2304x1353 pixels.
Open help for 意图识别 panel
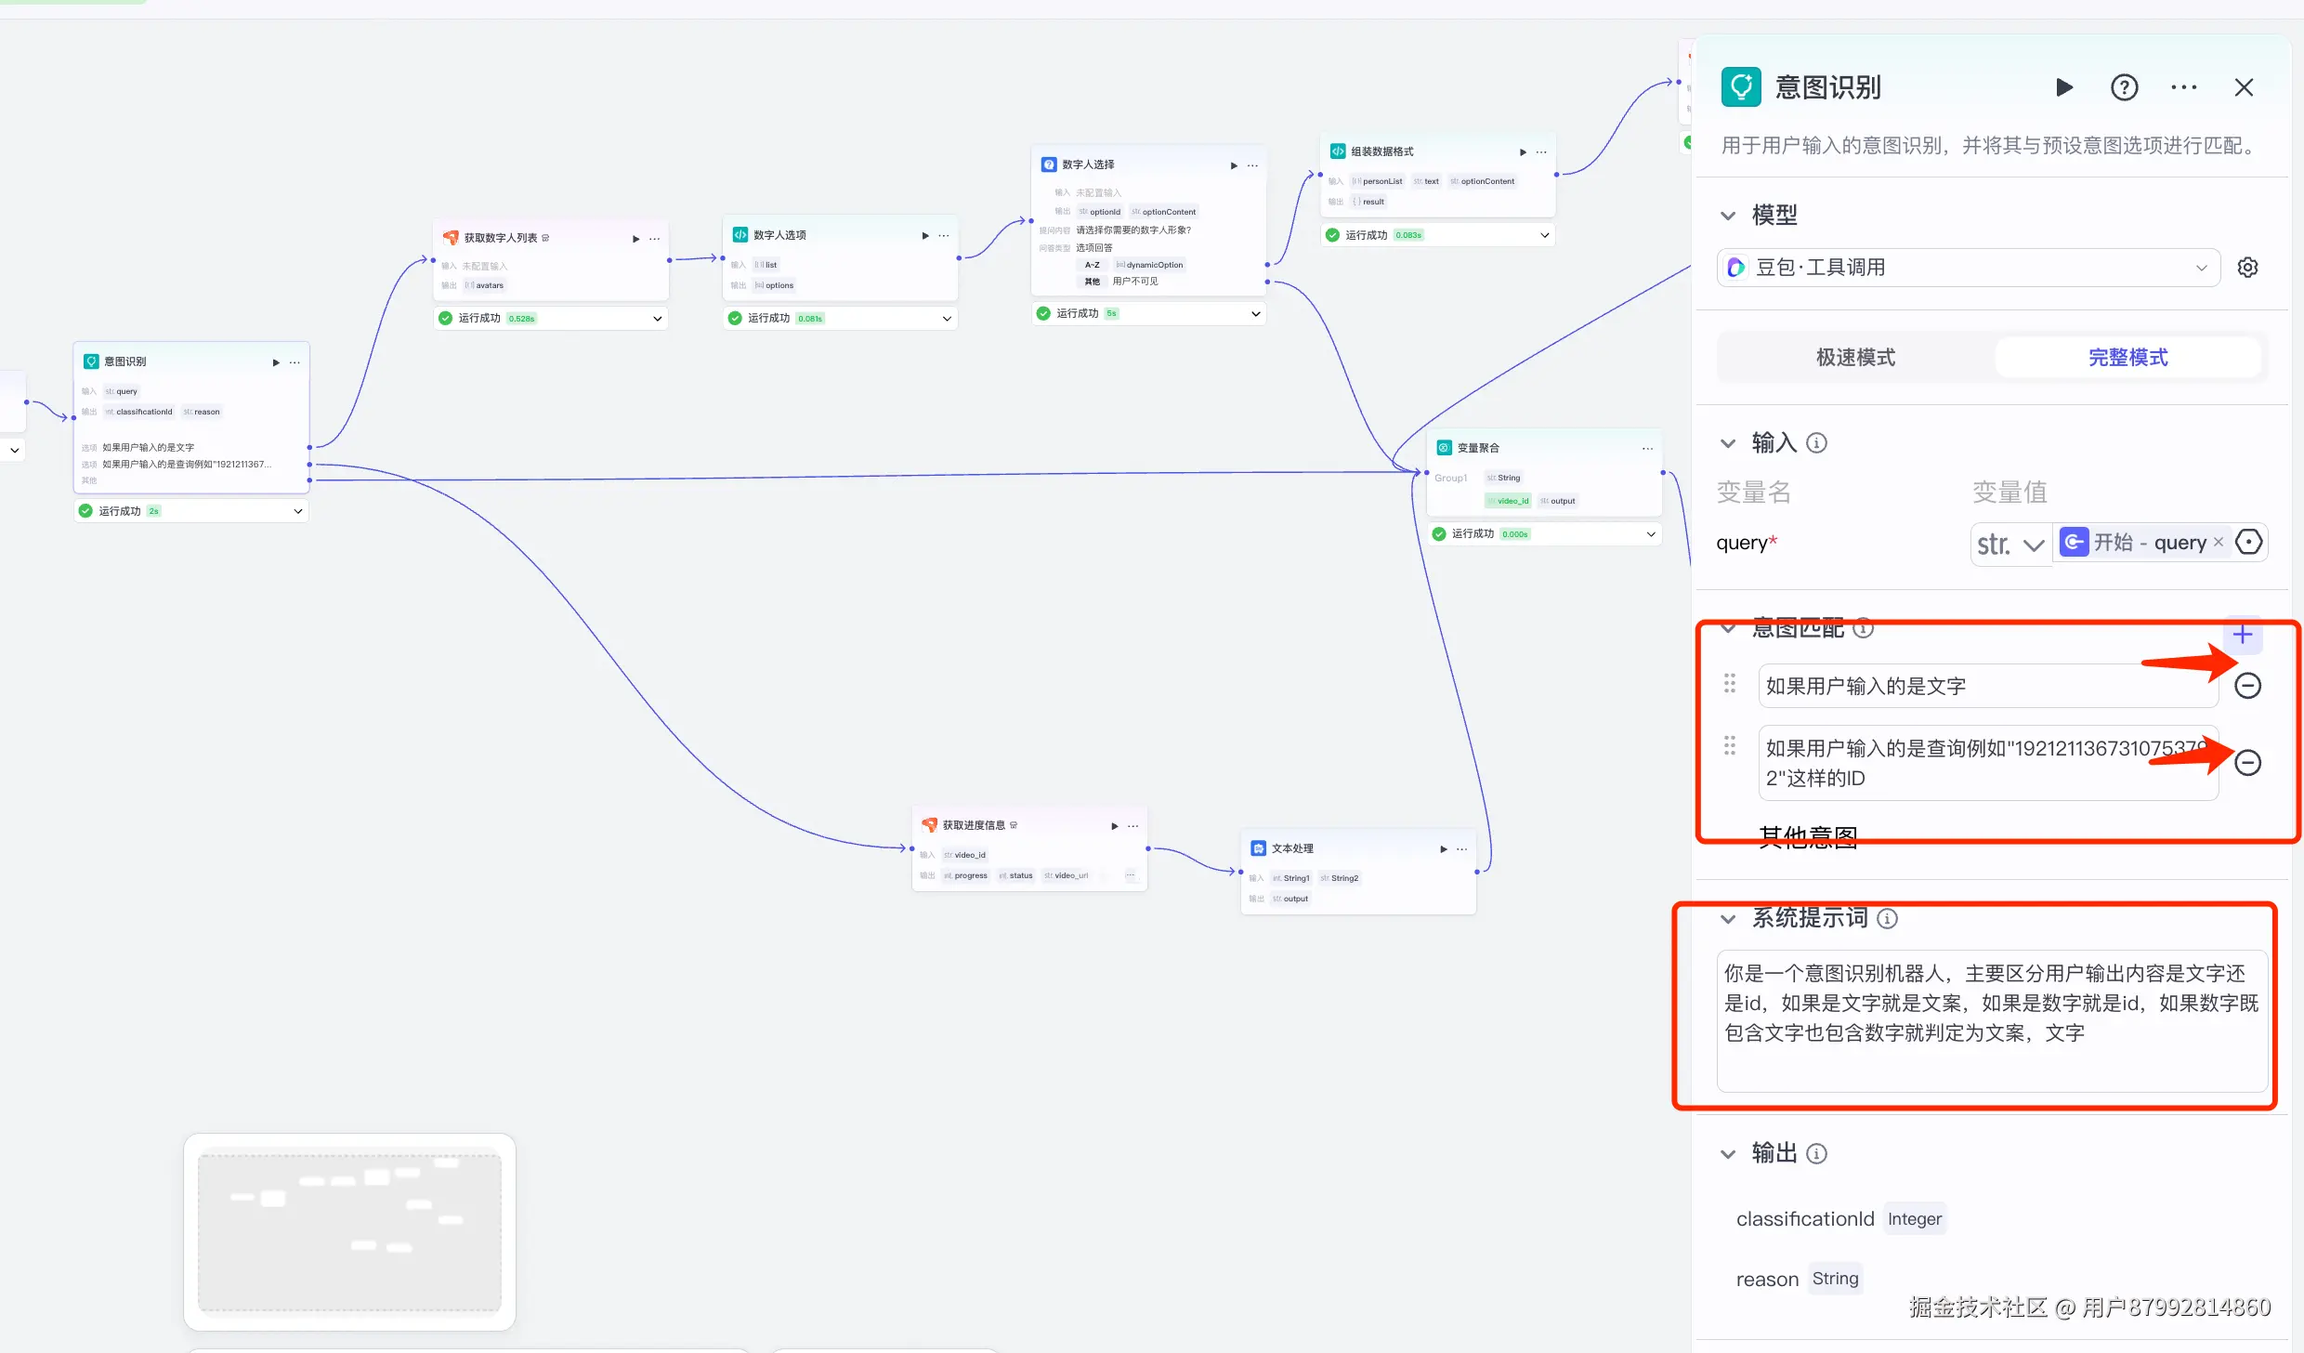coord(2124,87)
